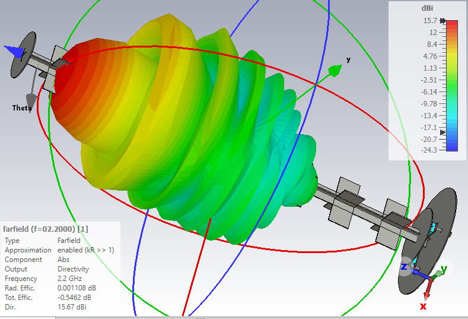
Task: Click the '4.76' legend value
Action: (430, 56)
